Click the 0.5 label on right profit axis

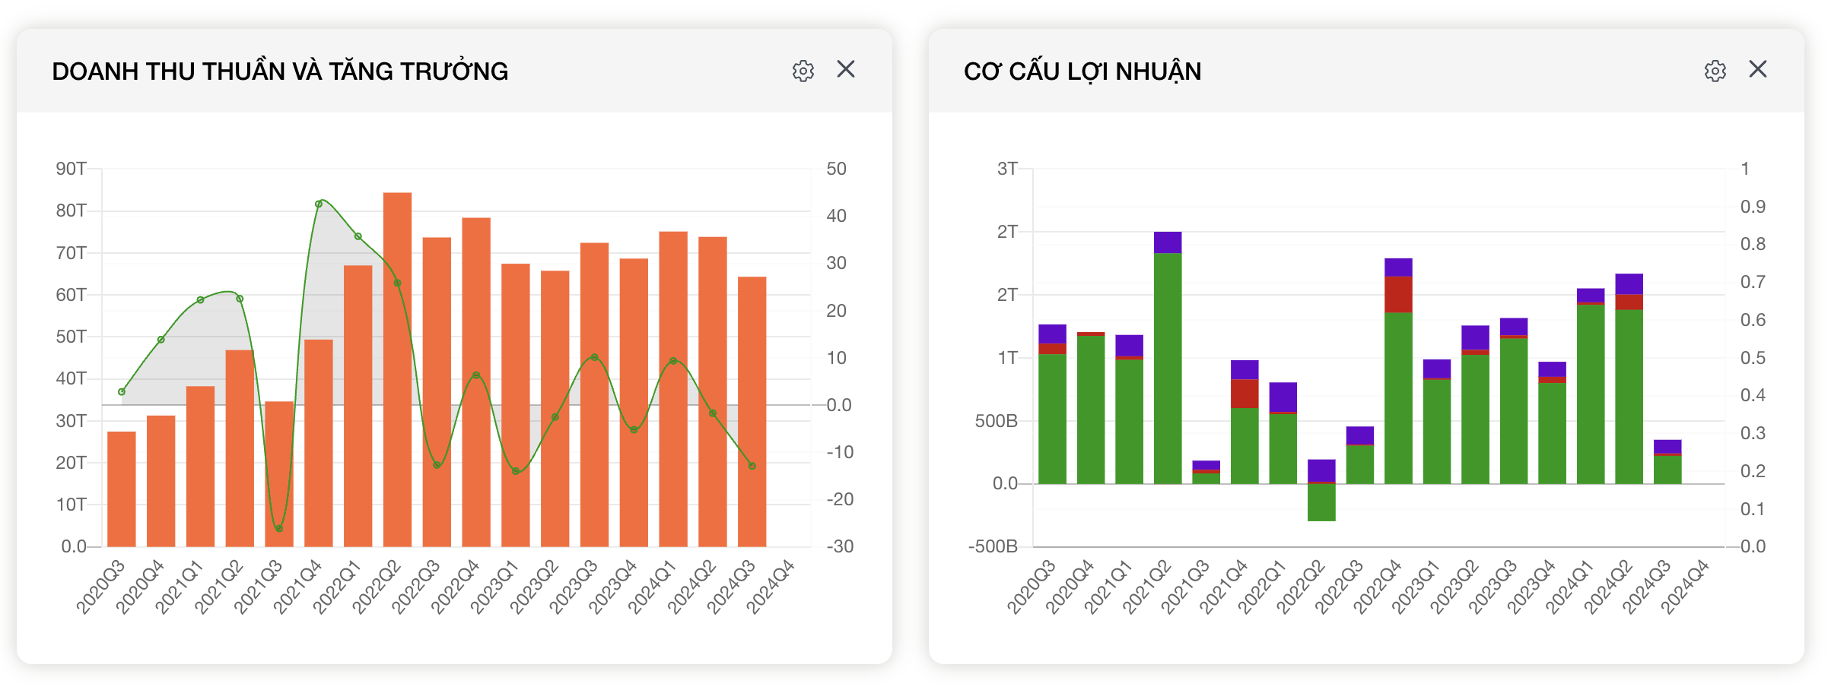click(1753, 358)
